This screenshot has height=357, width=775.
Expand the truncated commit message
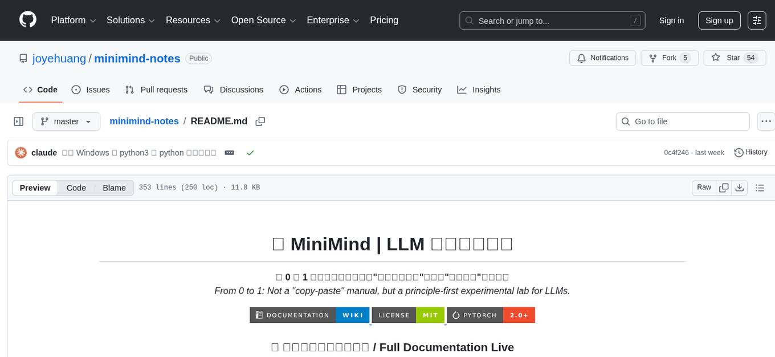pos(229,152)
